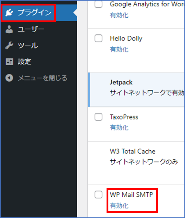Click the TaxoPress plugin name
This screenshot has height=218, width=185.
(x=124, y=117)
